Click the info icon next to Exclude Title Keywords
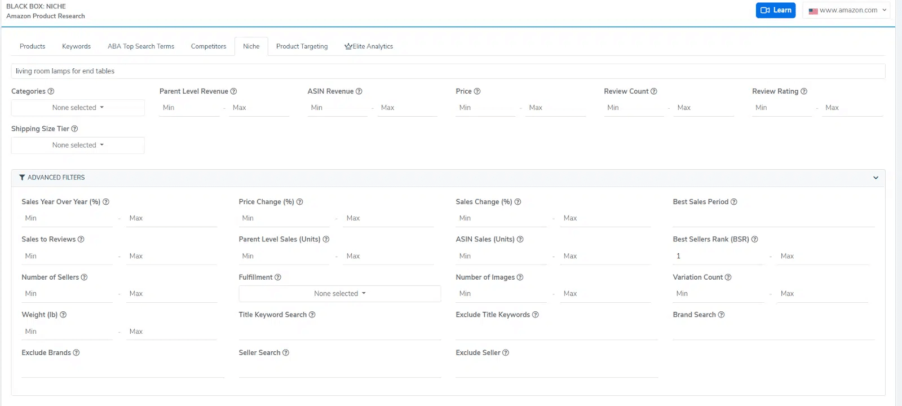The width and height of the screenshot is (902, 406). [536, 315]
